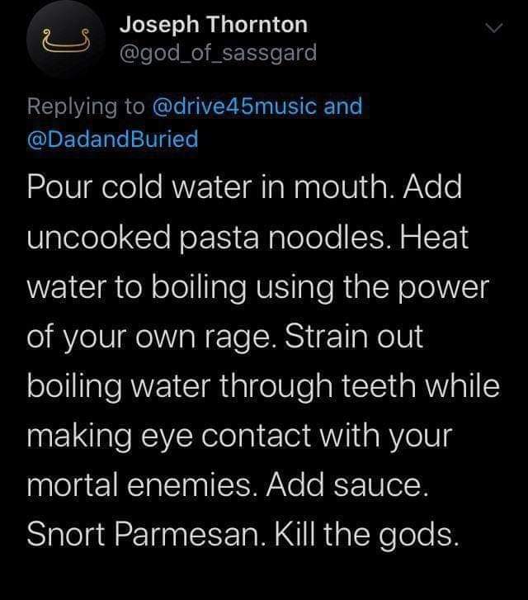Open the @god_of_sassgard handle
Image resolution: width=528 pixels, height=600 pixels.
[219, 54]
